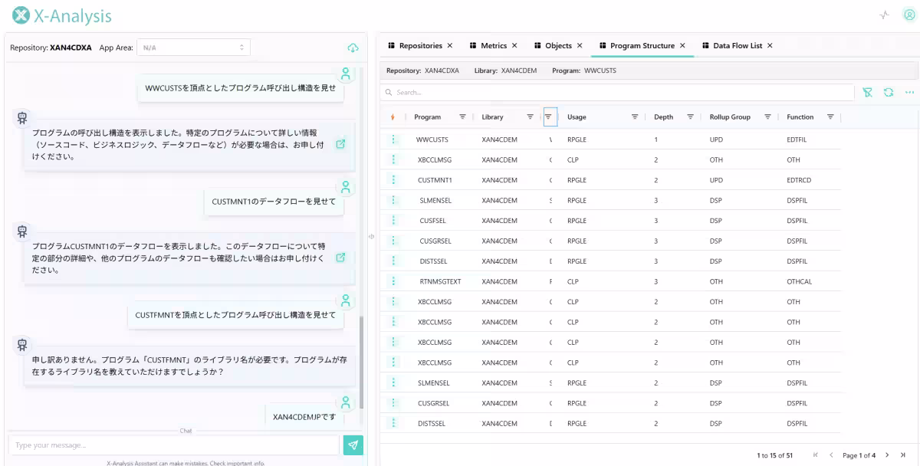
Task: Close the Objects tab
Action: click(580, 46)
